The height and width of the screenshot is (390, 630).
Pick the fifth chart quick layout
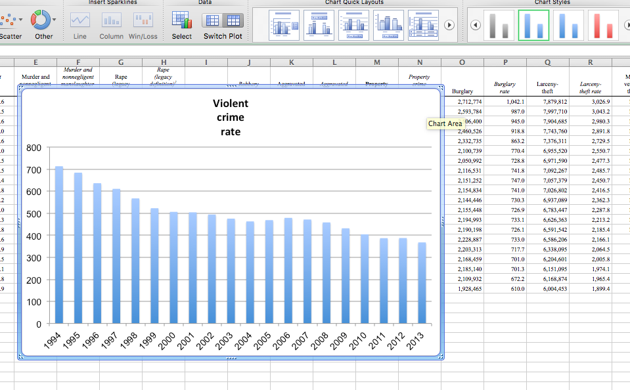423,25
